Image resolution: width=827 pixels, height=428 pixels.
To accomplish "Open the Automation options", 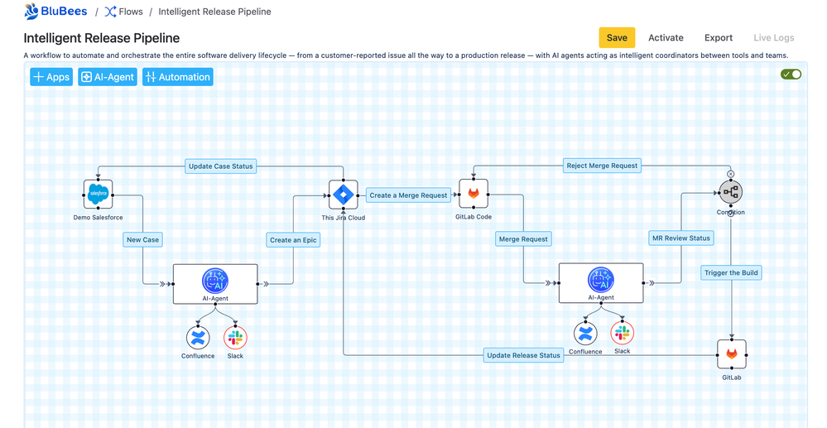I will tap(178, 77).
